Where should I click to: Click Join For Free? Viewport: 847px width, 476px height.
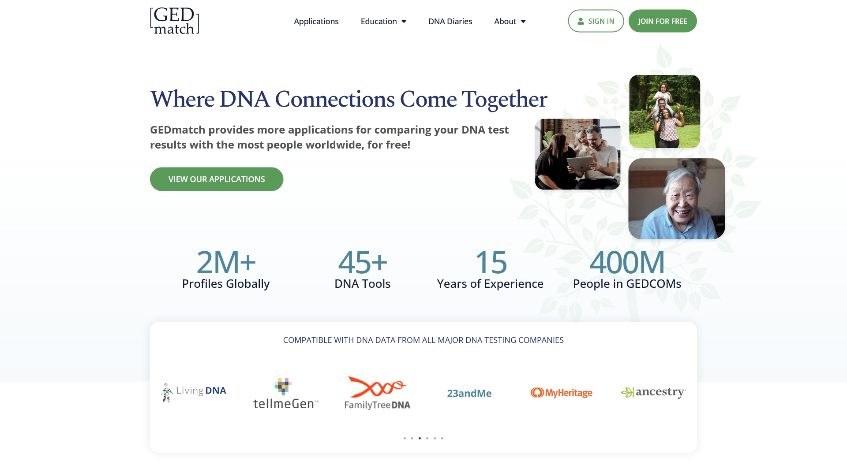(663, 21)
